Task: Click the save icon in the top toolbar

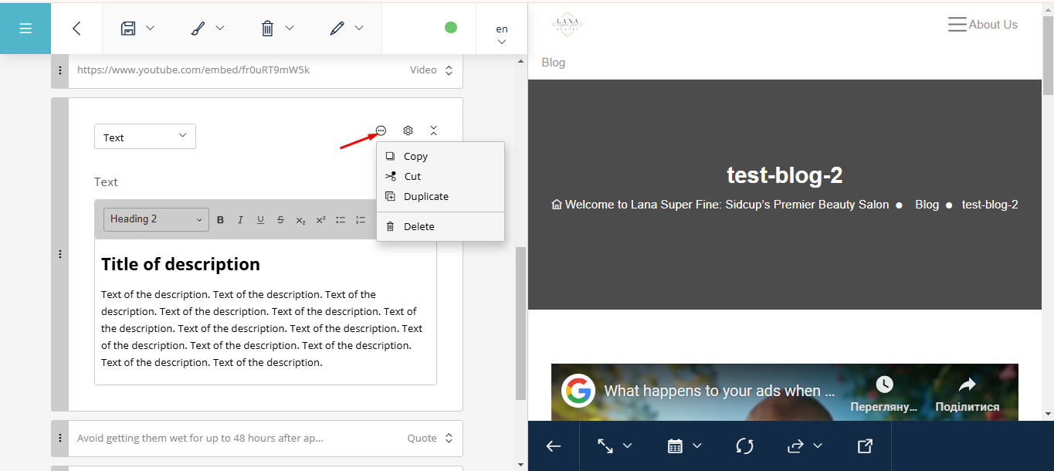Action: tap(128, 29)
